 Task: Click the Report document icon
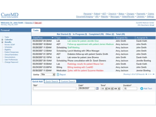58,75
